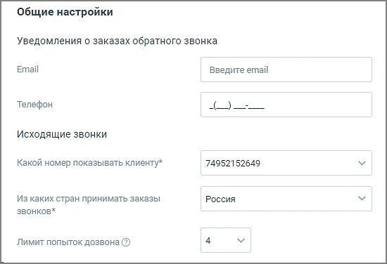The height and width of the screenshot is (264, 387).
Task: Click the Телефон field label
Action: coord(34,105)
